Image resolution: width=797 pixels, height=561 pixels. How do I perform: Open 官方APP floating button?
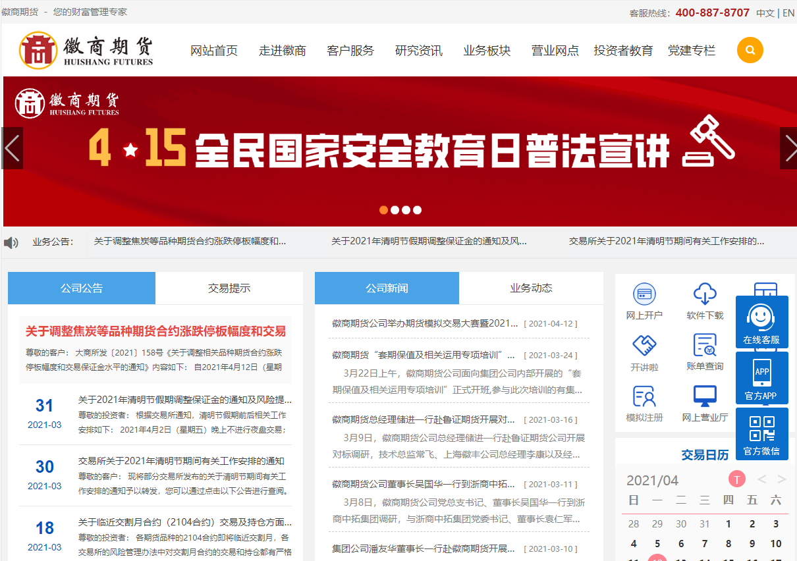pyautogui.click(x=761, y=378)
